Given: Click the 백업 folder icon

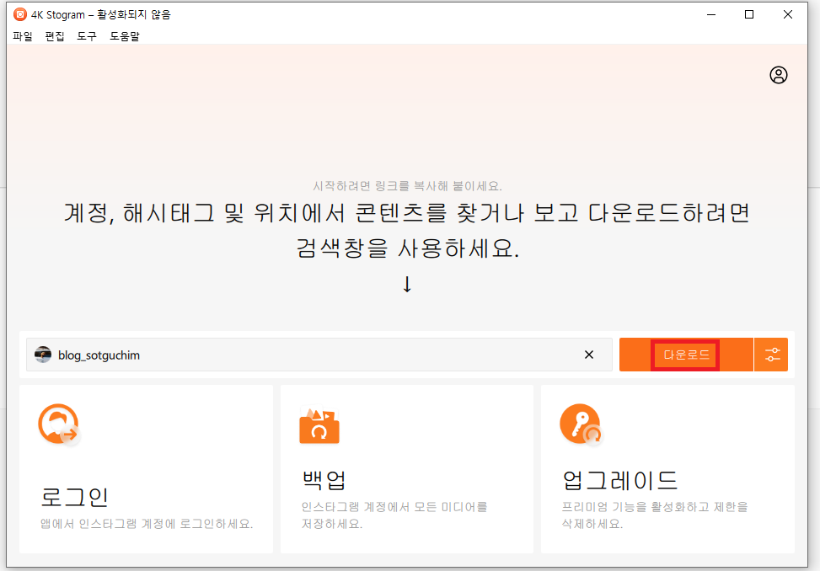Looking at the screenshot, I should (x=319, y=425).
